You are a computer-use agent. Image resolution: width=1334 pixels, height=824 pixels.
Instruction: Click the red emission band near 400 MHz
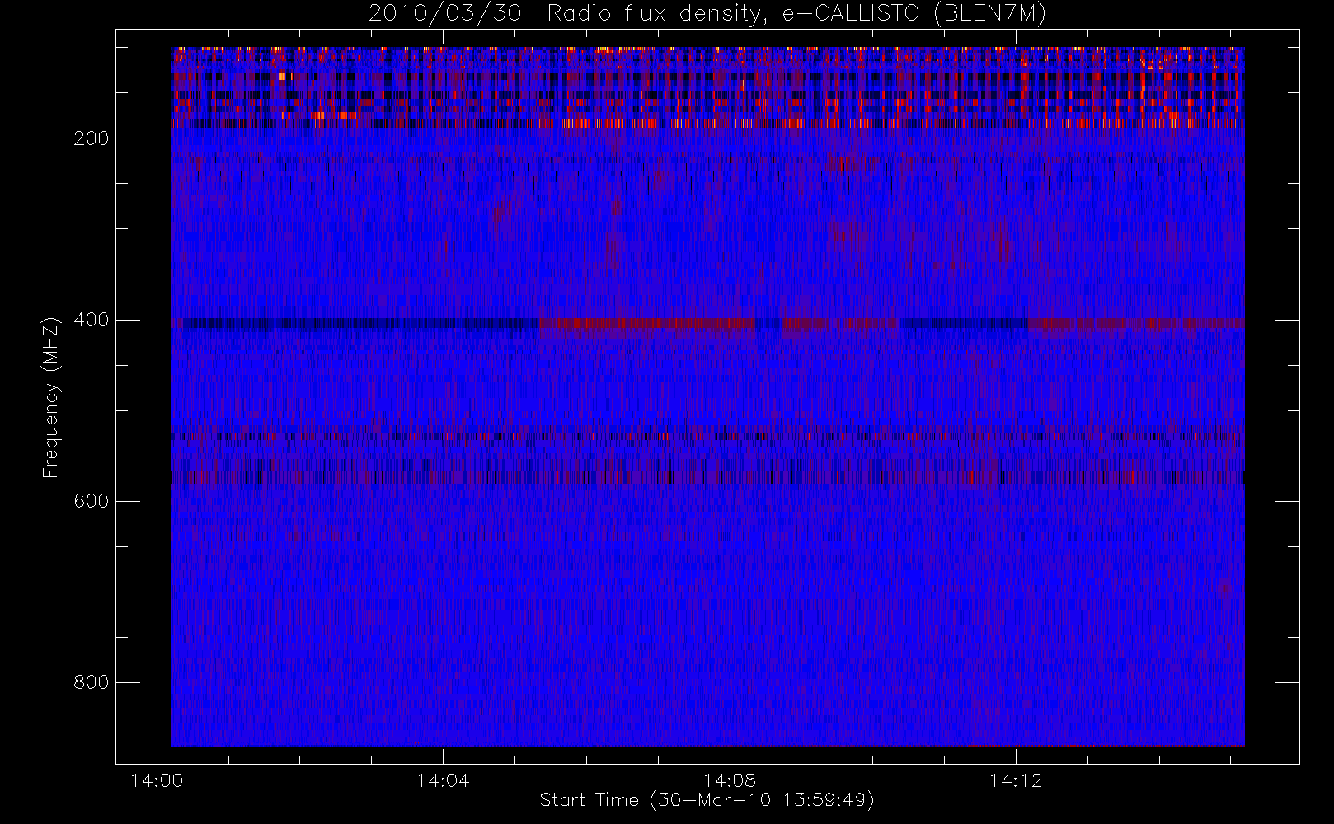(647, 323)
